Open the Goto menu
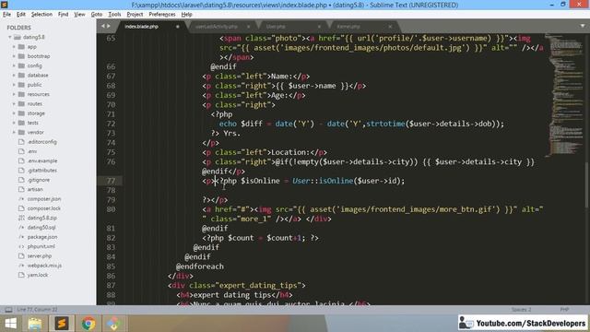 pos(96,15)
